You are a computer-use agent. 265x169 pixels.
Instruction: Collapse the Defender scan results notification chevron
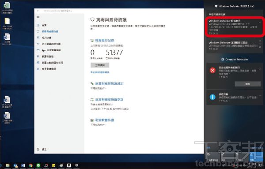coord(260,22)
